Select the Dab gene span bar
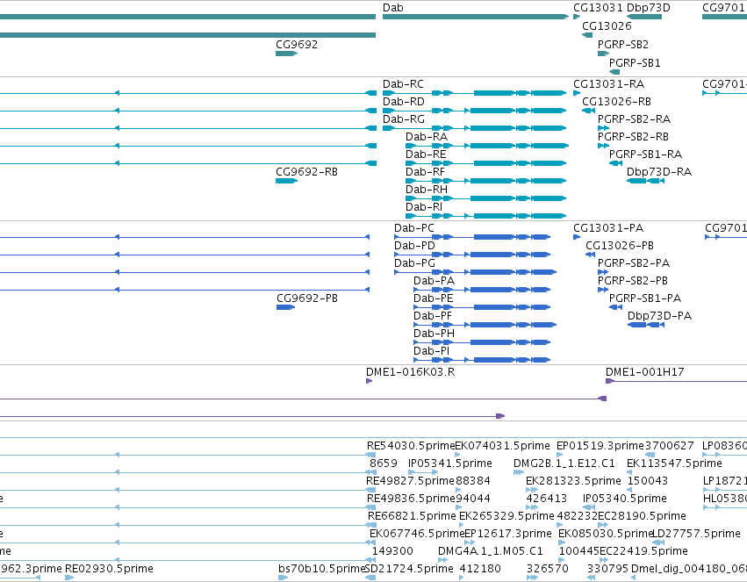The image size is (747, 582). (476, 17)
